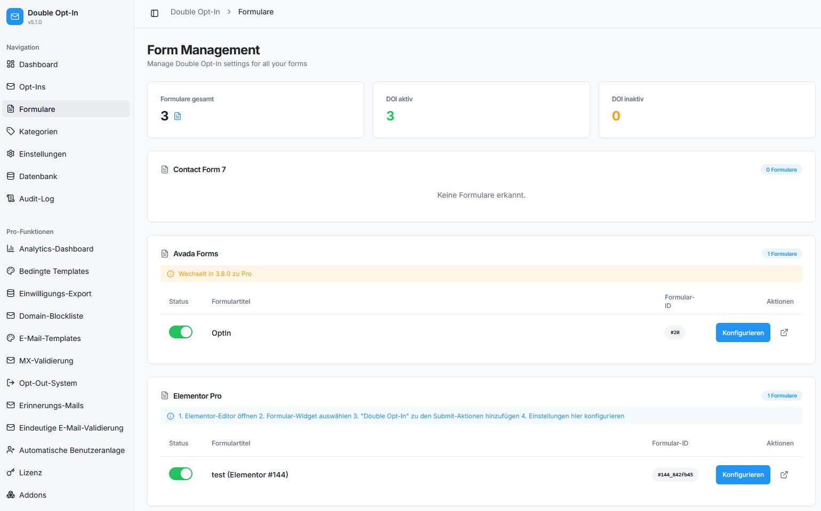This screenshot has width=821, height=511.
Task: Click the DOI inaktiv count 0
Action: [x=616, y=116]
